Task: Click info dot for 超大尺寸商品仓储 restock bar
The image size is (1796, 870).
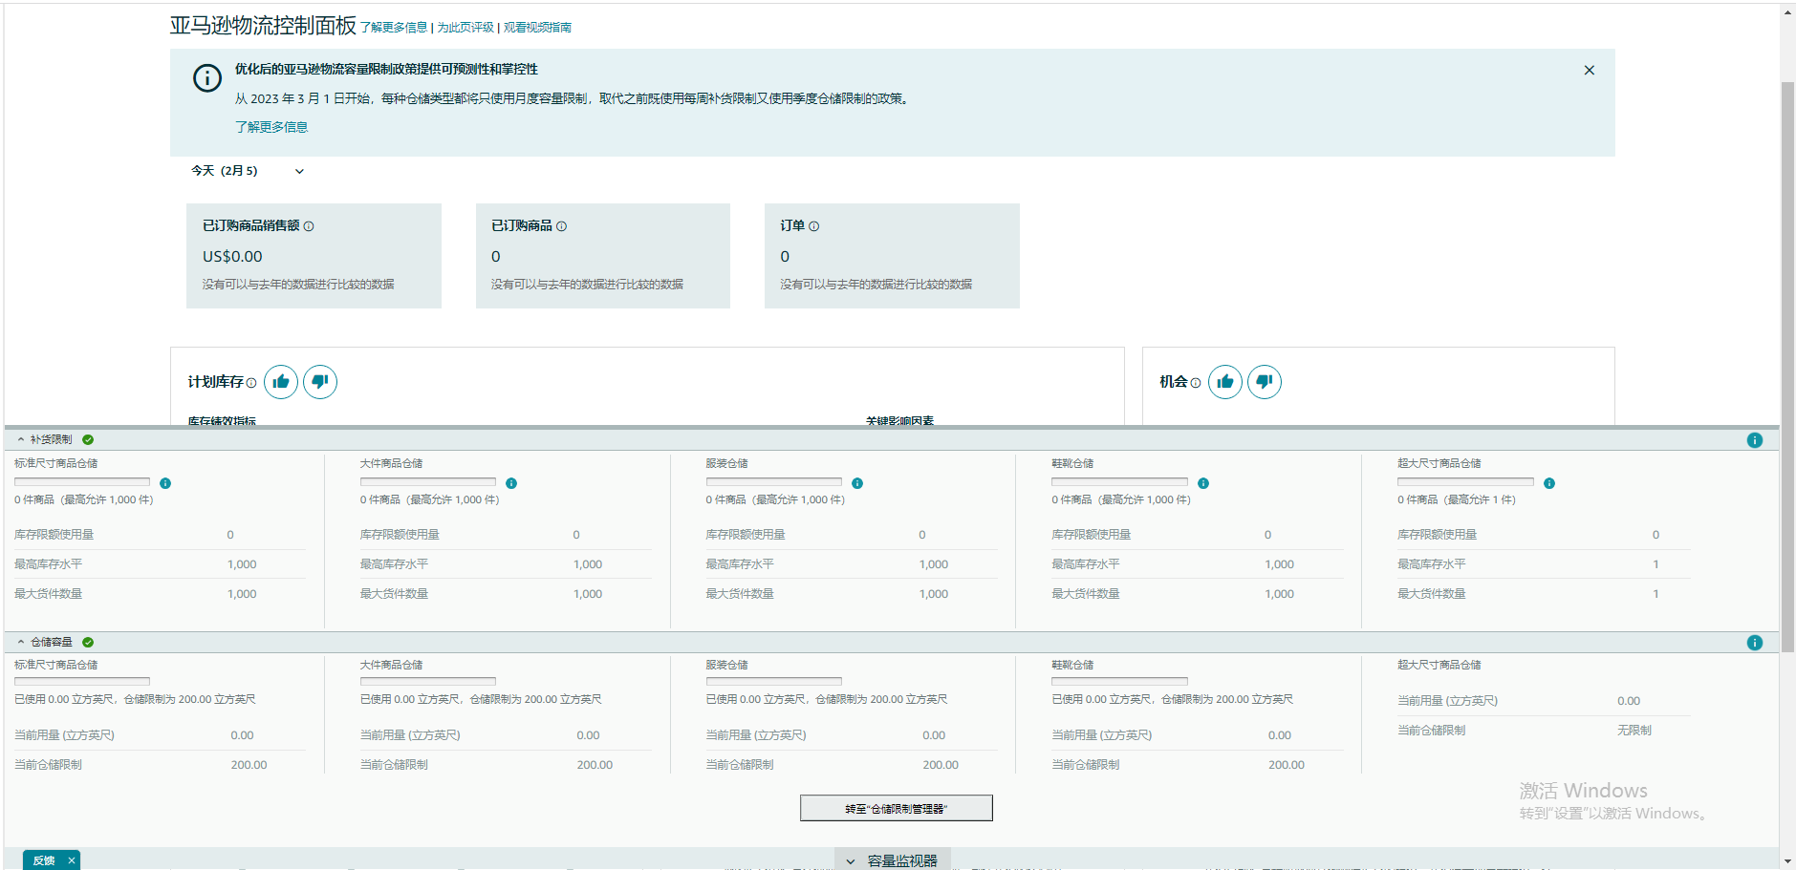Action: [x=1549, y=483]
